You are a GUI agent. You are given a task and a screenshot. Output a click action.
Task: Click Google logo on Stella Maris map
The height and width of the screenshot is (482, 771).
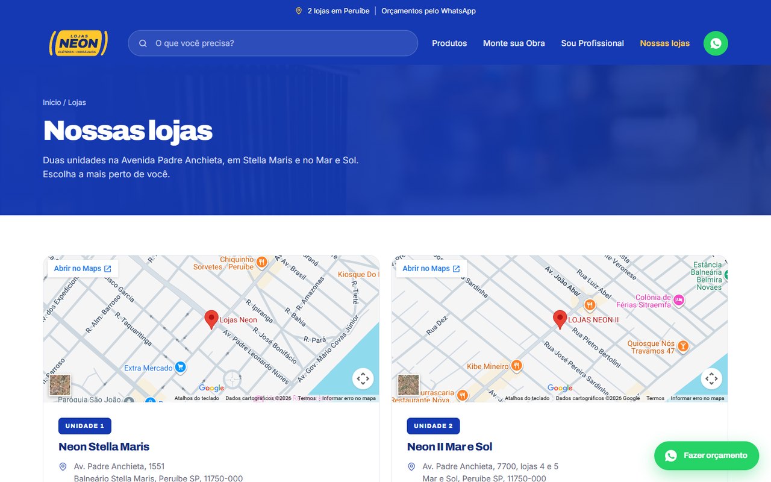(211, 388)
